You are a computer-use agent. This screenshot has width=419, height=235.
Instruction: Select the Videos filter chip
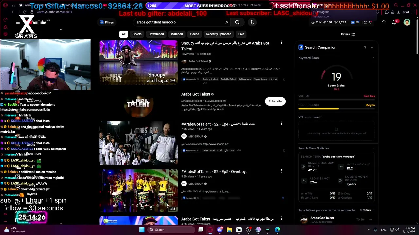pos(194,34)
